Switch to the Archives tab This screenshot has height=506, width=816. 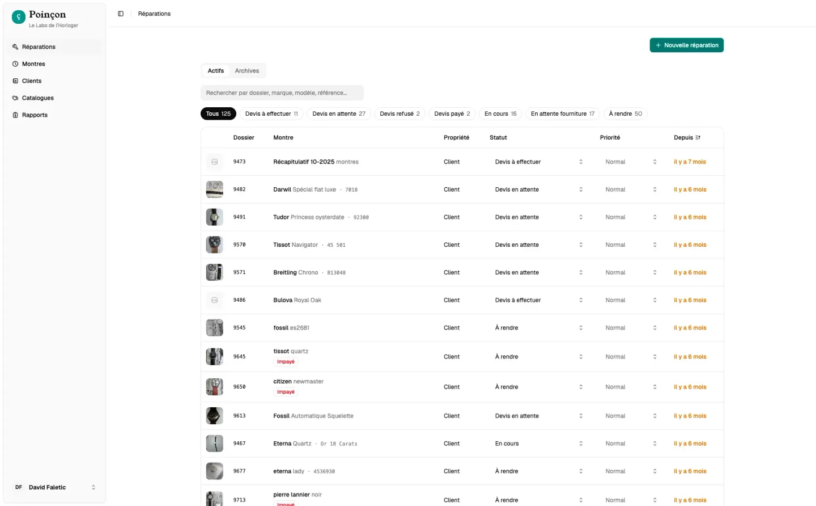coord(247,71)
